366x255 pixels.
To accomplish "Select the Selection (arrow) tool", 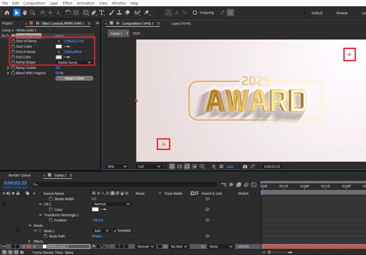I will point(17,12).
